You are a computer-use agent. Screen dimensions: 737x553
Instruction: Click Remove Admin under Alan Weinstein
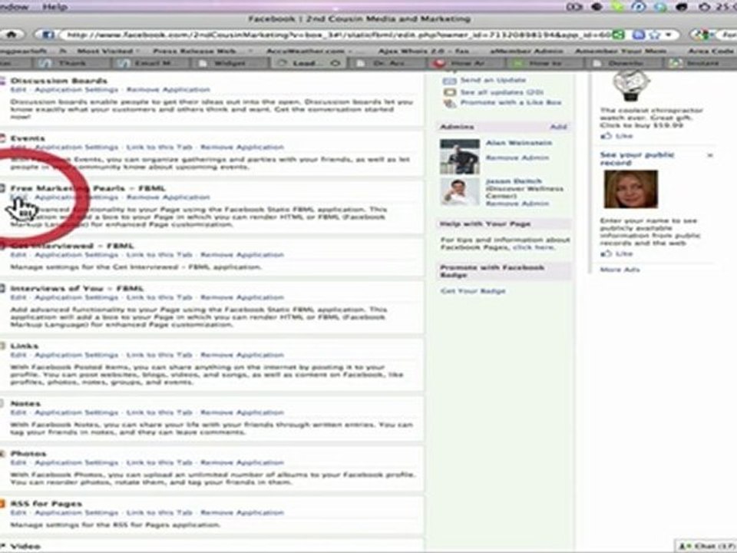(x=517, y=157)
